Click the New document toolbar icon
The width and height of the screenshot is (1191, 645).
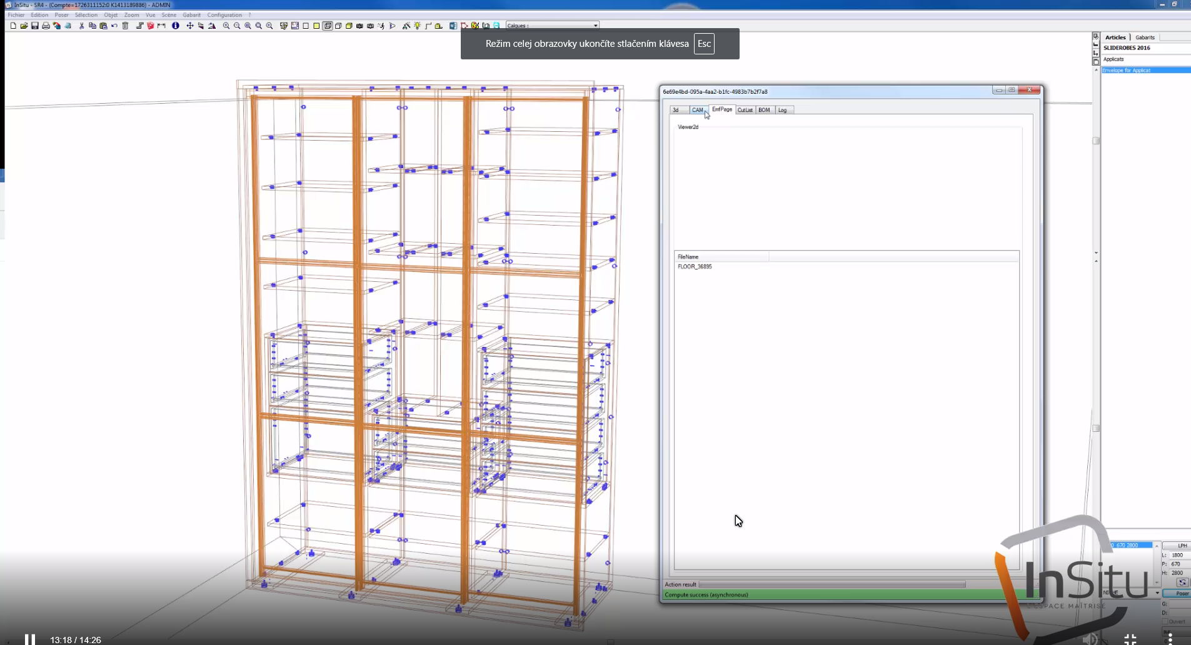[x=13, y=26]
